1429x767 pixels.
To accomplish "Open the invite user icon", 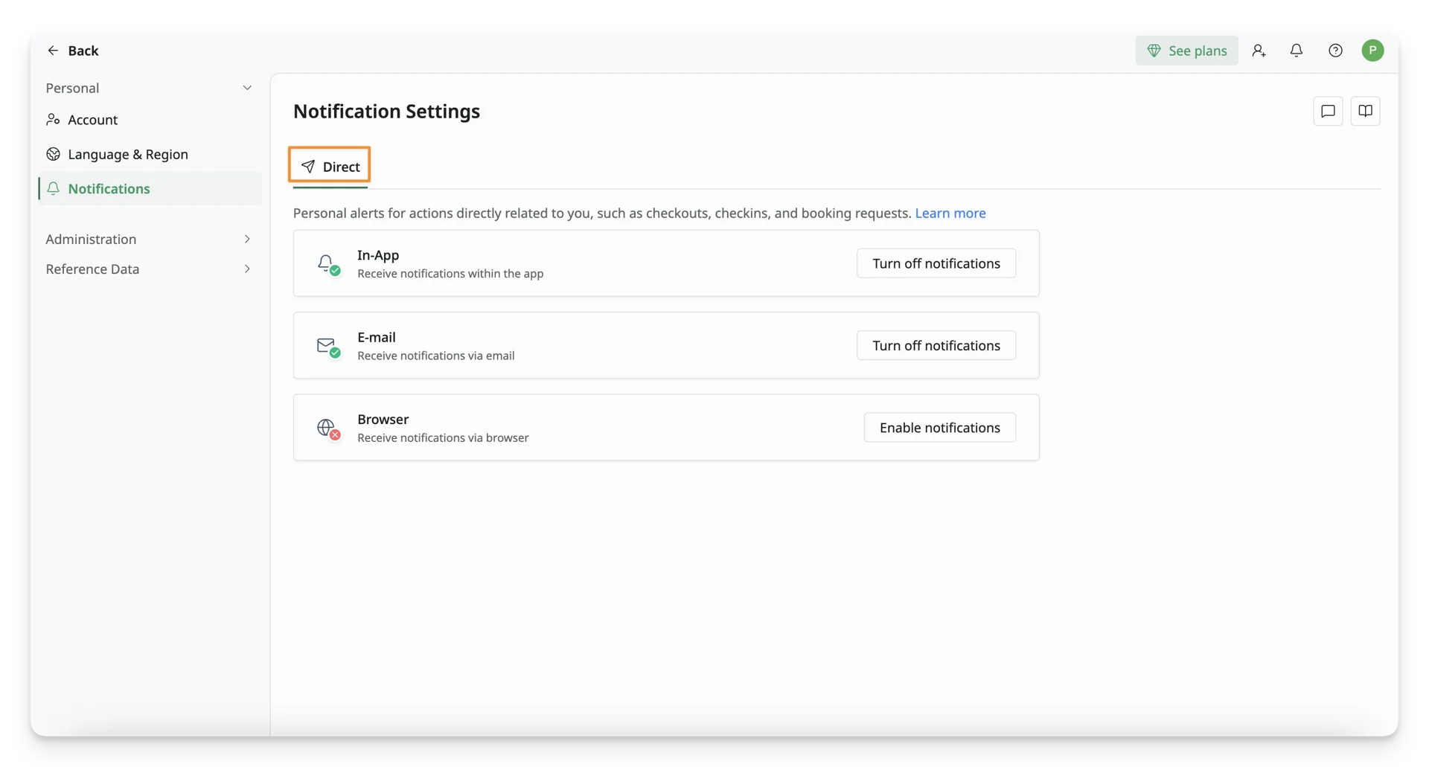I will coord(1259,51).
